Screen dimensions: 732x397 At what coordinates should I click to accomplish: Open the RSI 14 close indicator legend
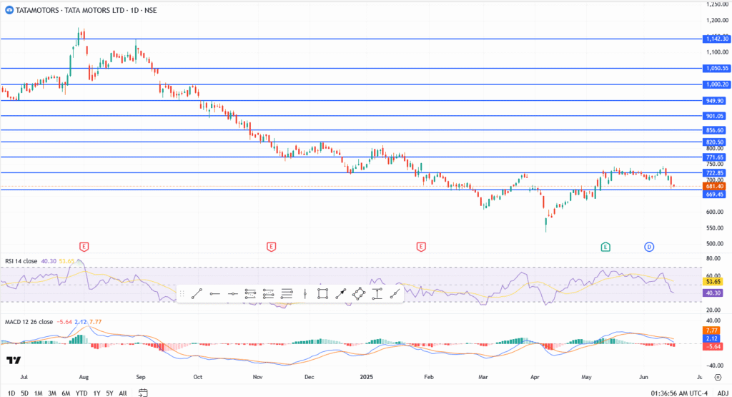(21, 261)
